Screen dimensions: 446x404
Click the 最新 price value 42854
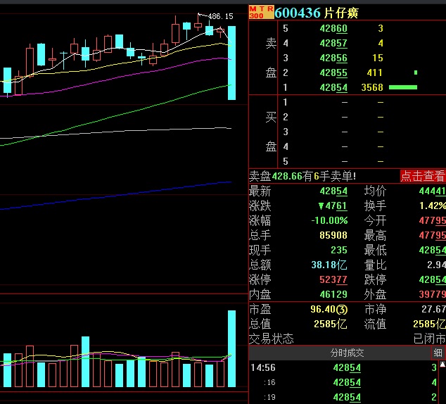pos(333,191)
